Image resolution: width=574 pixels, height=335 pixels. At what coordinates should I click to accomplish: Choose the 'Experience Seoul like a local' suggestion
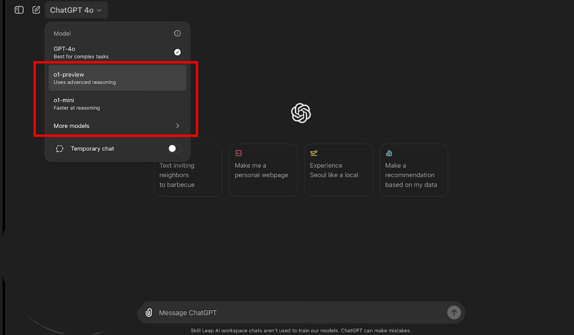tap(338, 170)
